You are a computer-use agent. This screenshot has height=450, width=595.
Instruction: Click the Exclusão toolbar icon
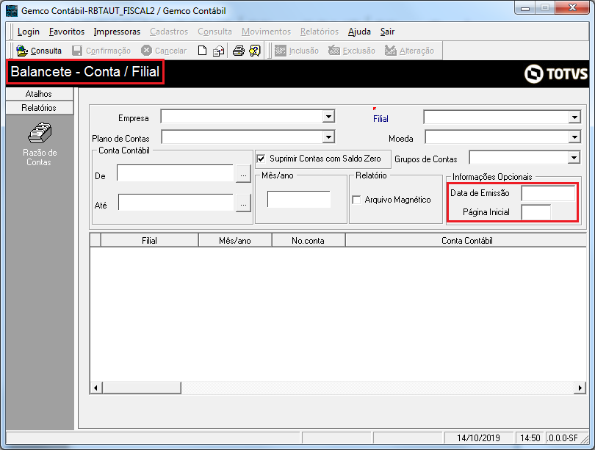point(334,51)
